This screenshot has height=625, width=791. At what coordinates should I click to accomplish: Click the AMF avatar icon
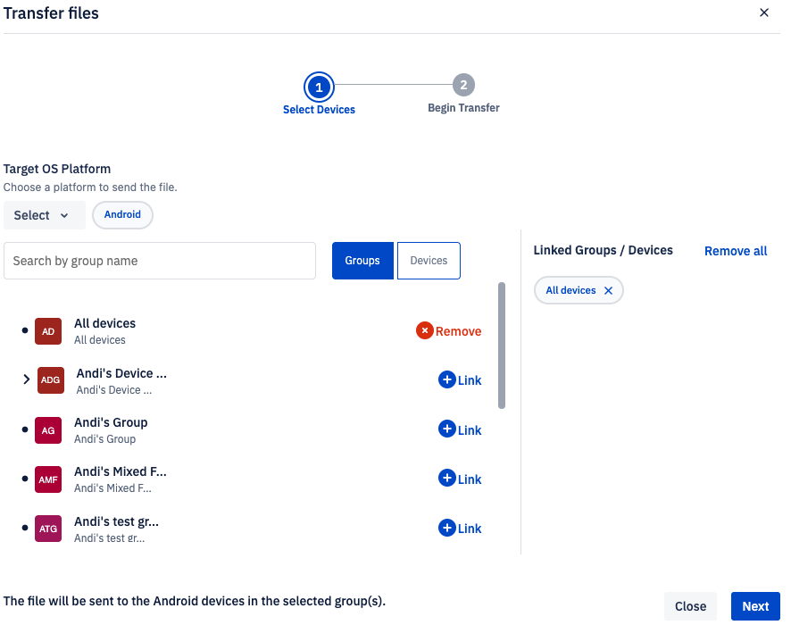48,479
